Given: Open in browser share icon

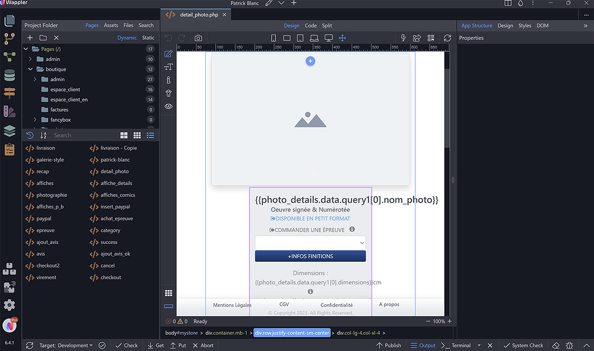Looking at the screenshot, I should (x=416, y=38).
